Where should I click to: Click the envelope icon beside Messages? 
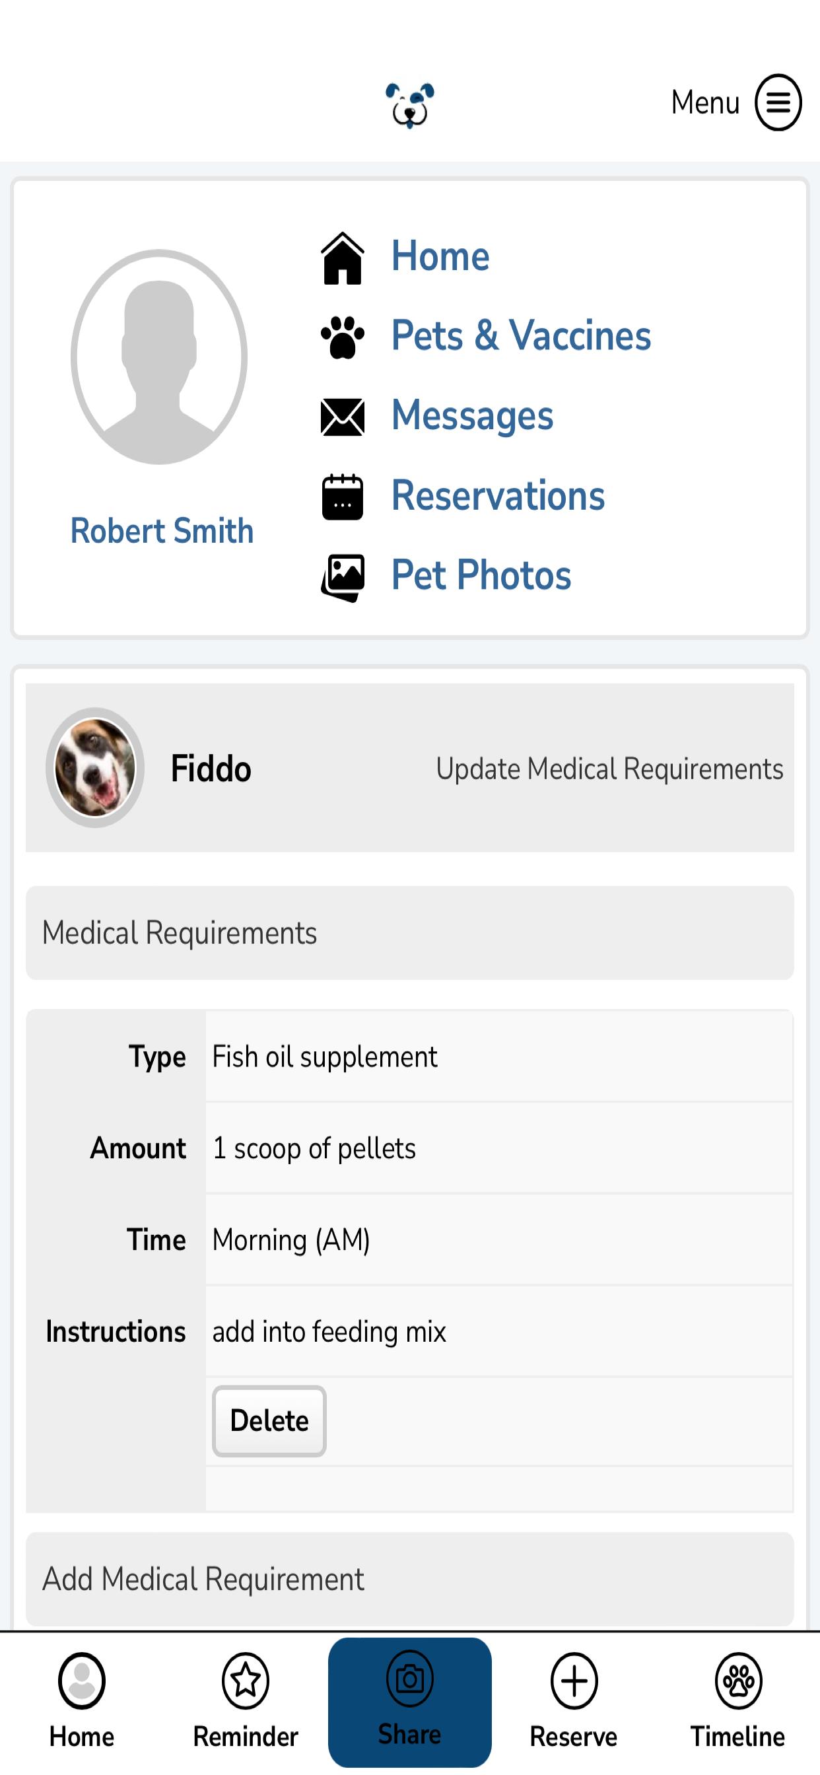pyautogui.click(x=343, y=417)
